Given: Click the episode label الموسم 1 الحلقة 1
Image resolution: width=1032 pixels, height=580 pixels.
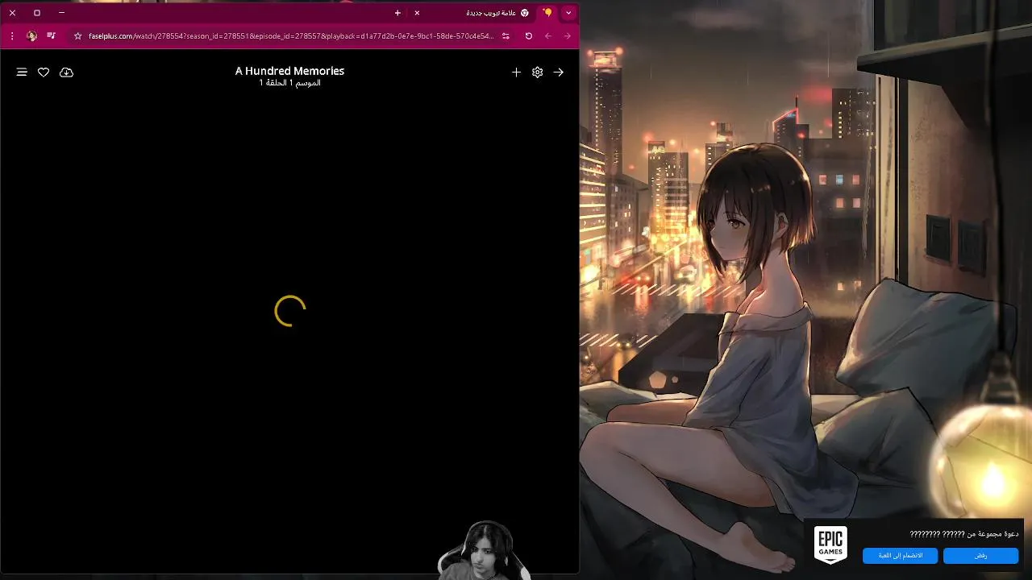Looking at the screenshot, I should point(289,83).
